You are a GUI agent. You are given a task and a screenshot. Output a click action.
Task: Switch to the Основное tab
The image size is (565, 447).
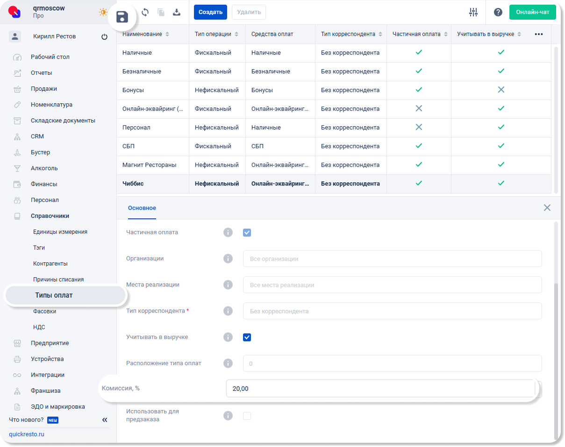[142, 208]
